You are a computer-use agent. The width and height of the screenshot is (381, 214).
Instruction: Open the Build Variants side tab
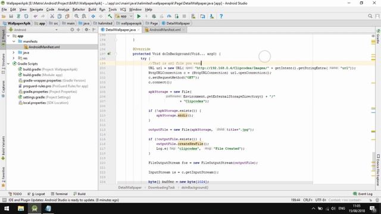(3, 148)
